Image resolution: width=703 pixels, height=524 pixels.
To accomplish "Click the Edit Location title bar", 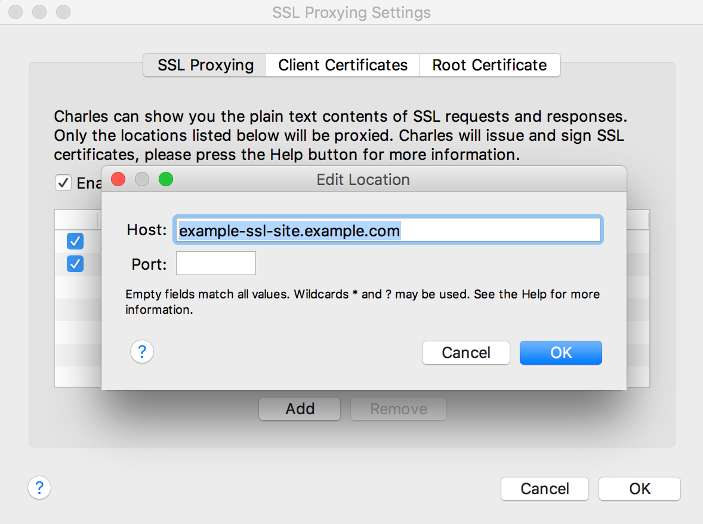I will coord(363,179).
